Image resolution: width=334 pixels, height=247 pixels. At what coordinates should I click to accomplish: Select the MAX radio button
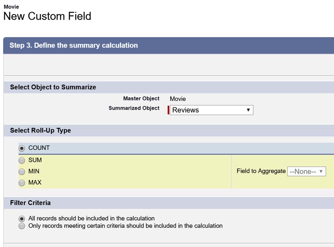click(x=22, y=183)
